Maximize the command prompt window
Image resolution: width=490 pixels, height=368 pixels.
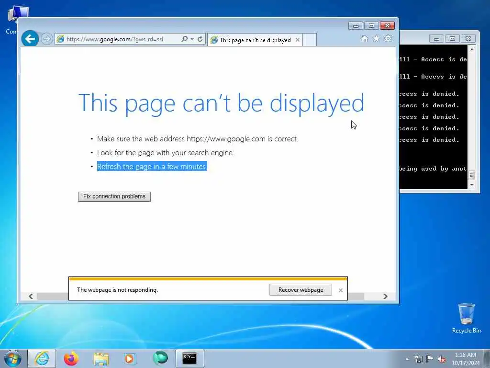click(452, 39)
